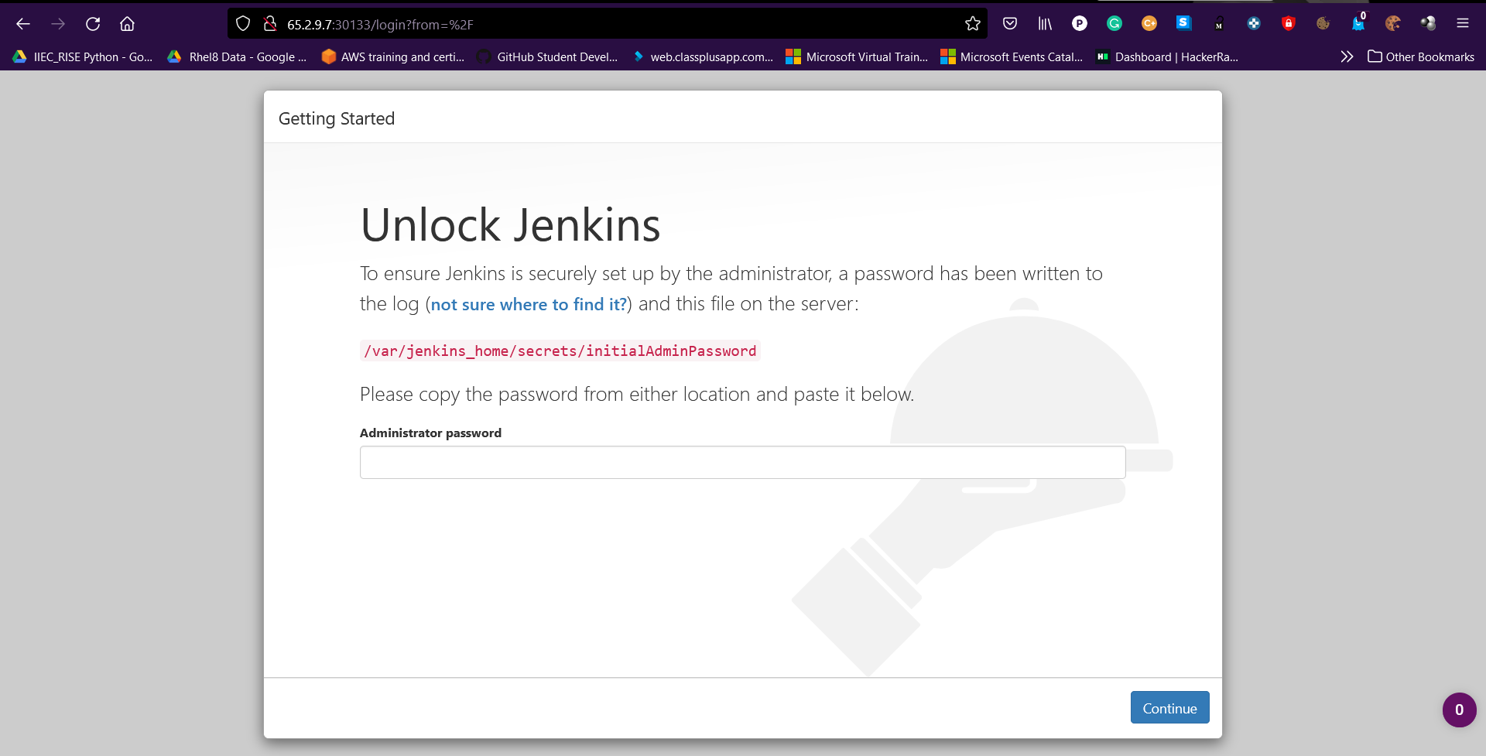Click the purple round counter badge
This screenshot has width=1486, height=756.
[x=1459, y=710]
